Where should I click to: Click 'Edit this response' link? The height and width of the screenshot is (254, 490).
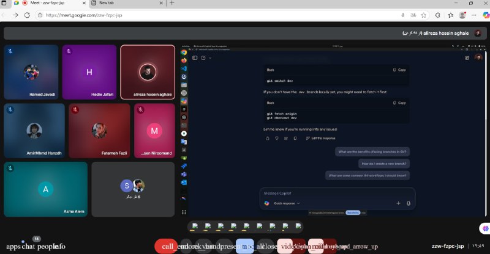(x=320, y=138)
